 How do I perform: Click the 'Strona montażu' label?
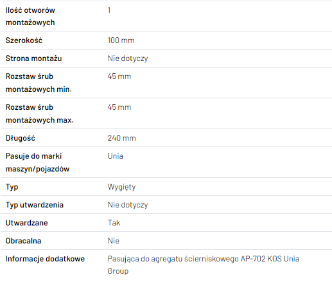(33, 58)
